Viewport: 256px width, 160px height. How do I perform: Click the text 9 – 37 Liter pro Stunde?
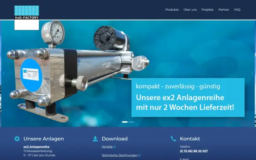pyautogui.click(x=39, y=155)
